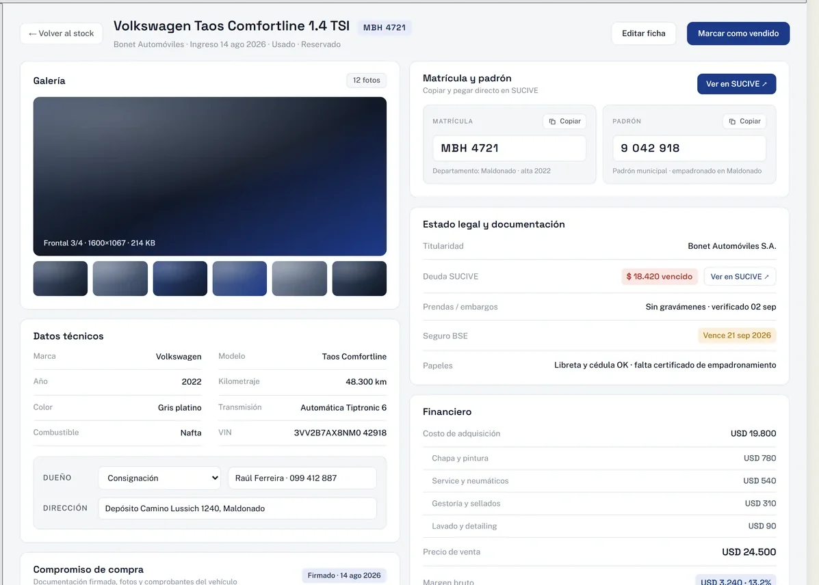
Task: Click the Dirección field Depósito Camino Lussich
Action: (x=237, y=508)
